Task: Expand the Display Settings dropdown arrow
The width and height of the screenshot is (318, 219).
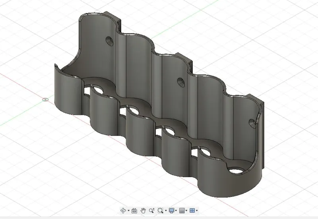Action: click(x=176, y=211)
